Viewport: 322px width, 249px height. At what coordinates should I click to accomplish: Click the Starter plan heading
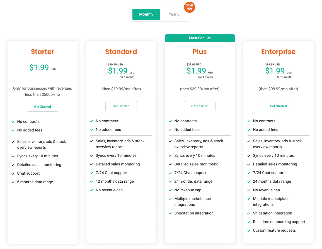42,52
